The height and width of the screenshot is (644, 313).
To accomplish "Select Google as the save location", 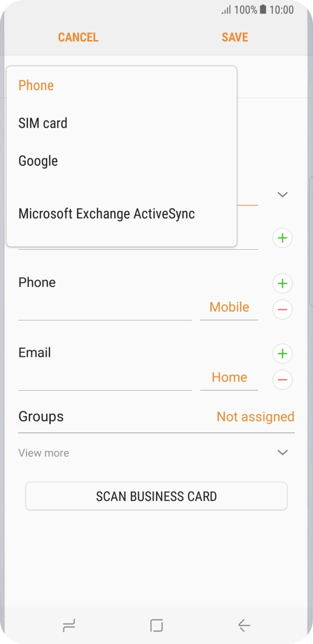I will click(38, 161).
